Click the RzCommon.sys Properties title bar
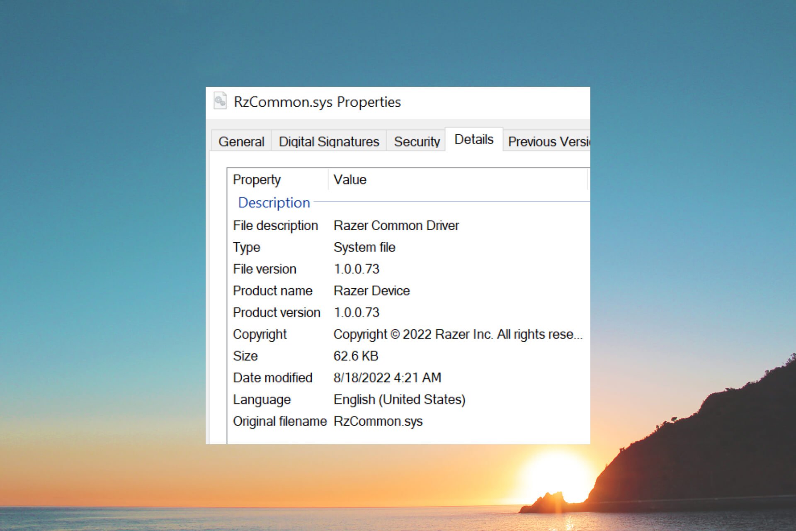The image size is (796, 531). pyautogui.click(x=456, y=102)
